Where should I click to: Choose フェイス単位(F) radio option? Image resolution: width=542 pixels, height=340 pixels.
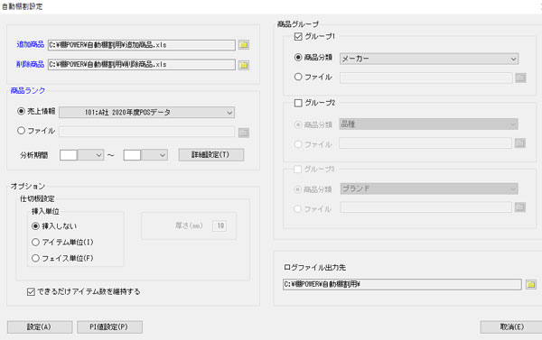click(x=35, y=258)
